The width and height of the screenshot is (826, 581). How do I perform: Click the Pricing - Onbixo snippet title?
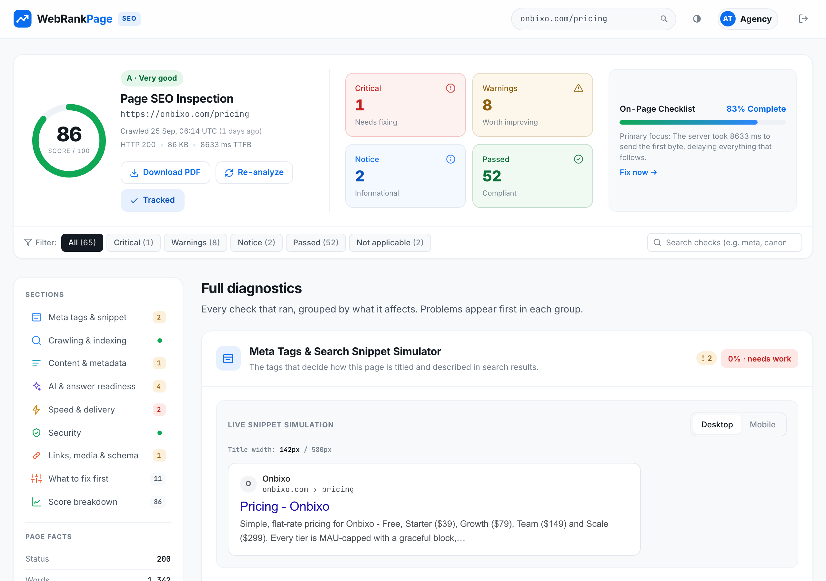click(285, 506)
